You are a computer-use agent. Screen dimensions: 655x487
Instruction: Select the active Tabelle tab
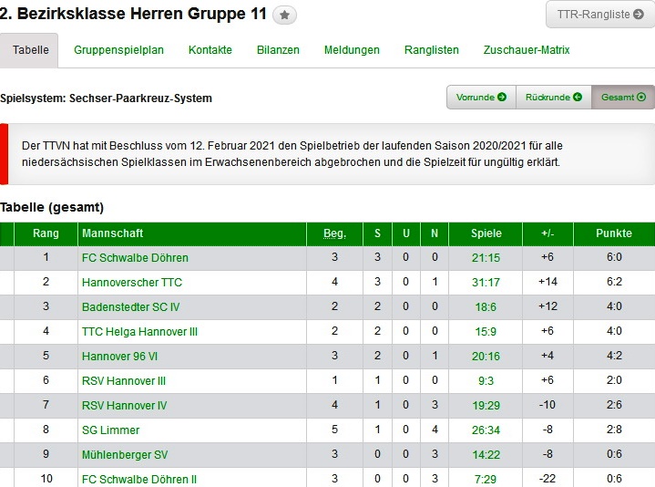pyautogui.click(x=31, y=50)
